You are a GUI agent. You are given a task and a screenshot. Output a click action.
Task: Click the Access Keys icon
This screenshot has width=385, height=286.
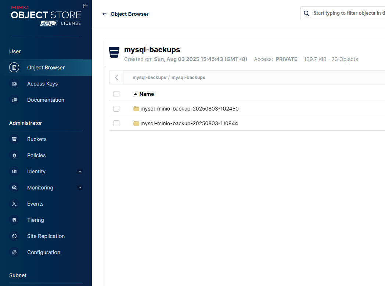(14, 84)
